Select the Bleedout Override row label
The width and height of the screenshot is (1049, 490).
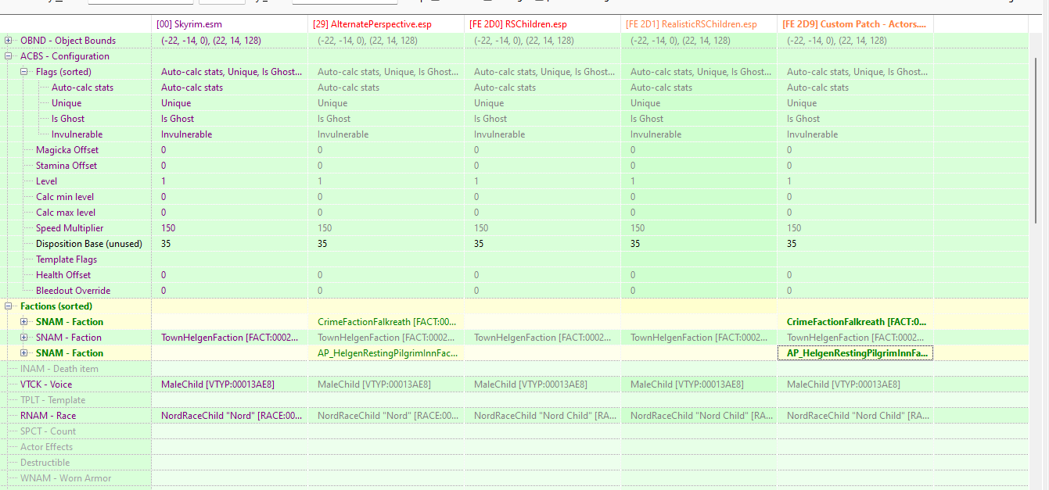point(73,291)
